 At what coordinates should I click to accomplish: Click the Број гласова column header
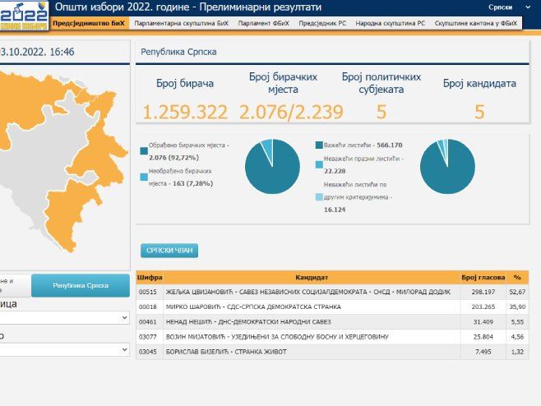pyautogui.click(x=482, y=278)
